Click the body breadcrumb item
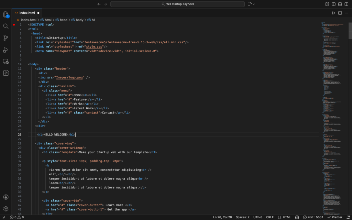This screenshot has width=352, height=220. click(79, 20)
